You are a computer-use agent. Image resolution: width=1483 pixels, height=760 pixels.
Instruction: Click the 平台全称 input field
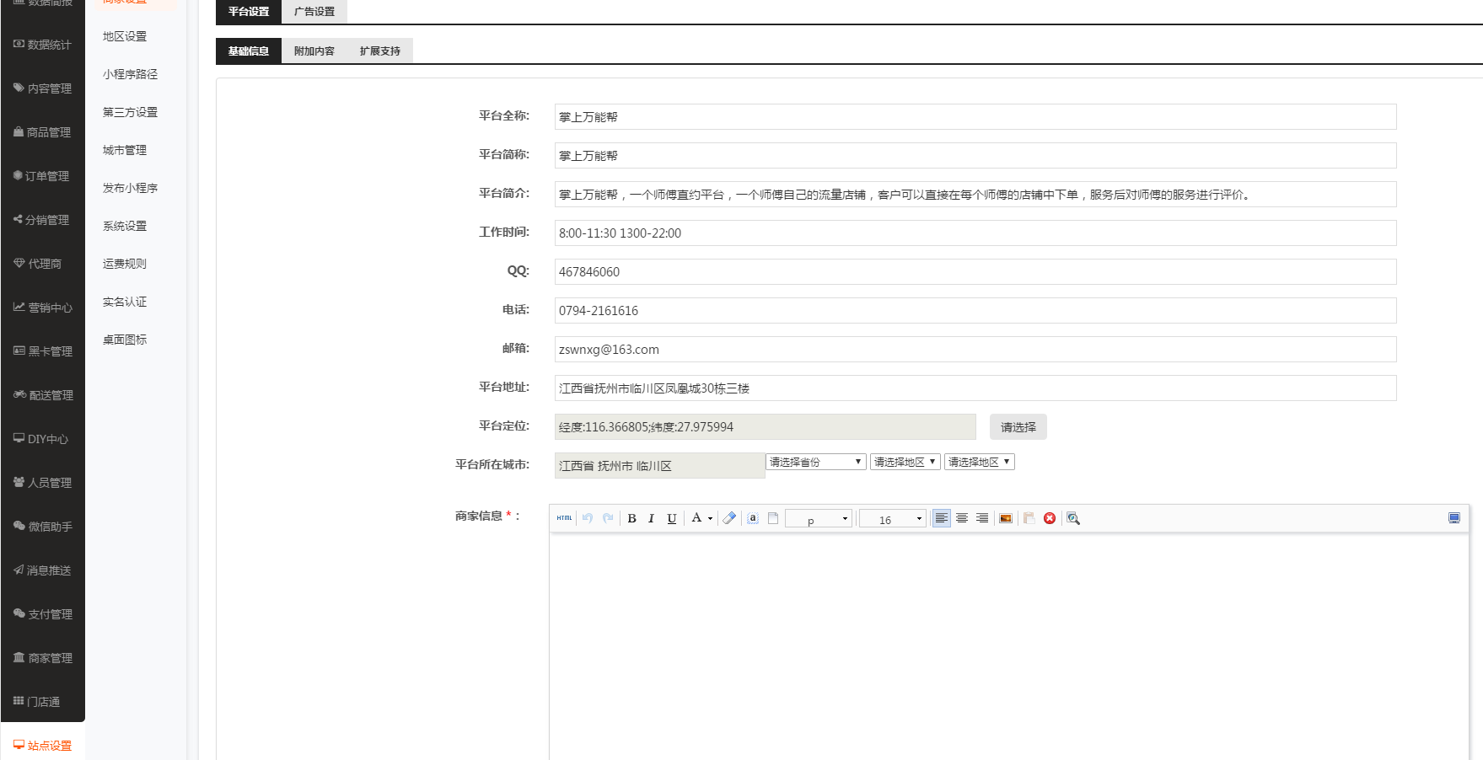click(975, 117)
